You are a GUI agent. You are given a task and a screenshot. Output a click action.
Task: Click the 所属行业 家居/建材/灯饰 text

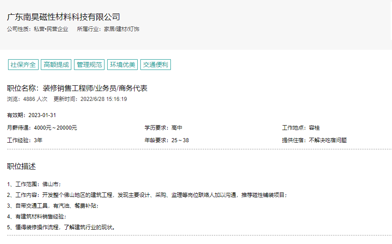[x=108, y=29]
